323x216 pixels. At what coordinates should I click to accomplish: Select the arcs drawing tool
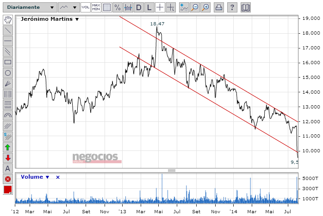8,115
